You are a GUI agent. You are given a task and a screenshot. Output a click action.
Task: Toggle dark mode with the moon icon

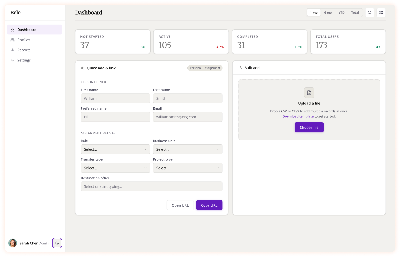[x=57, y=243]
